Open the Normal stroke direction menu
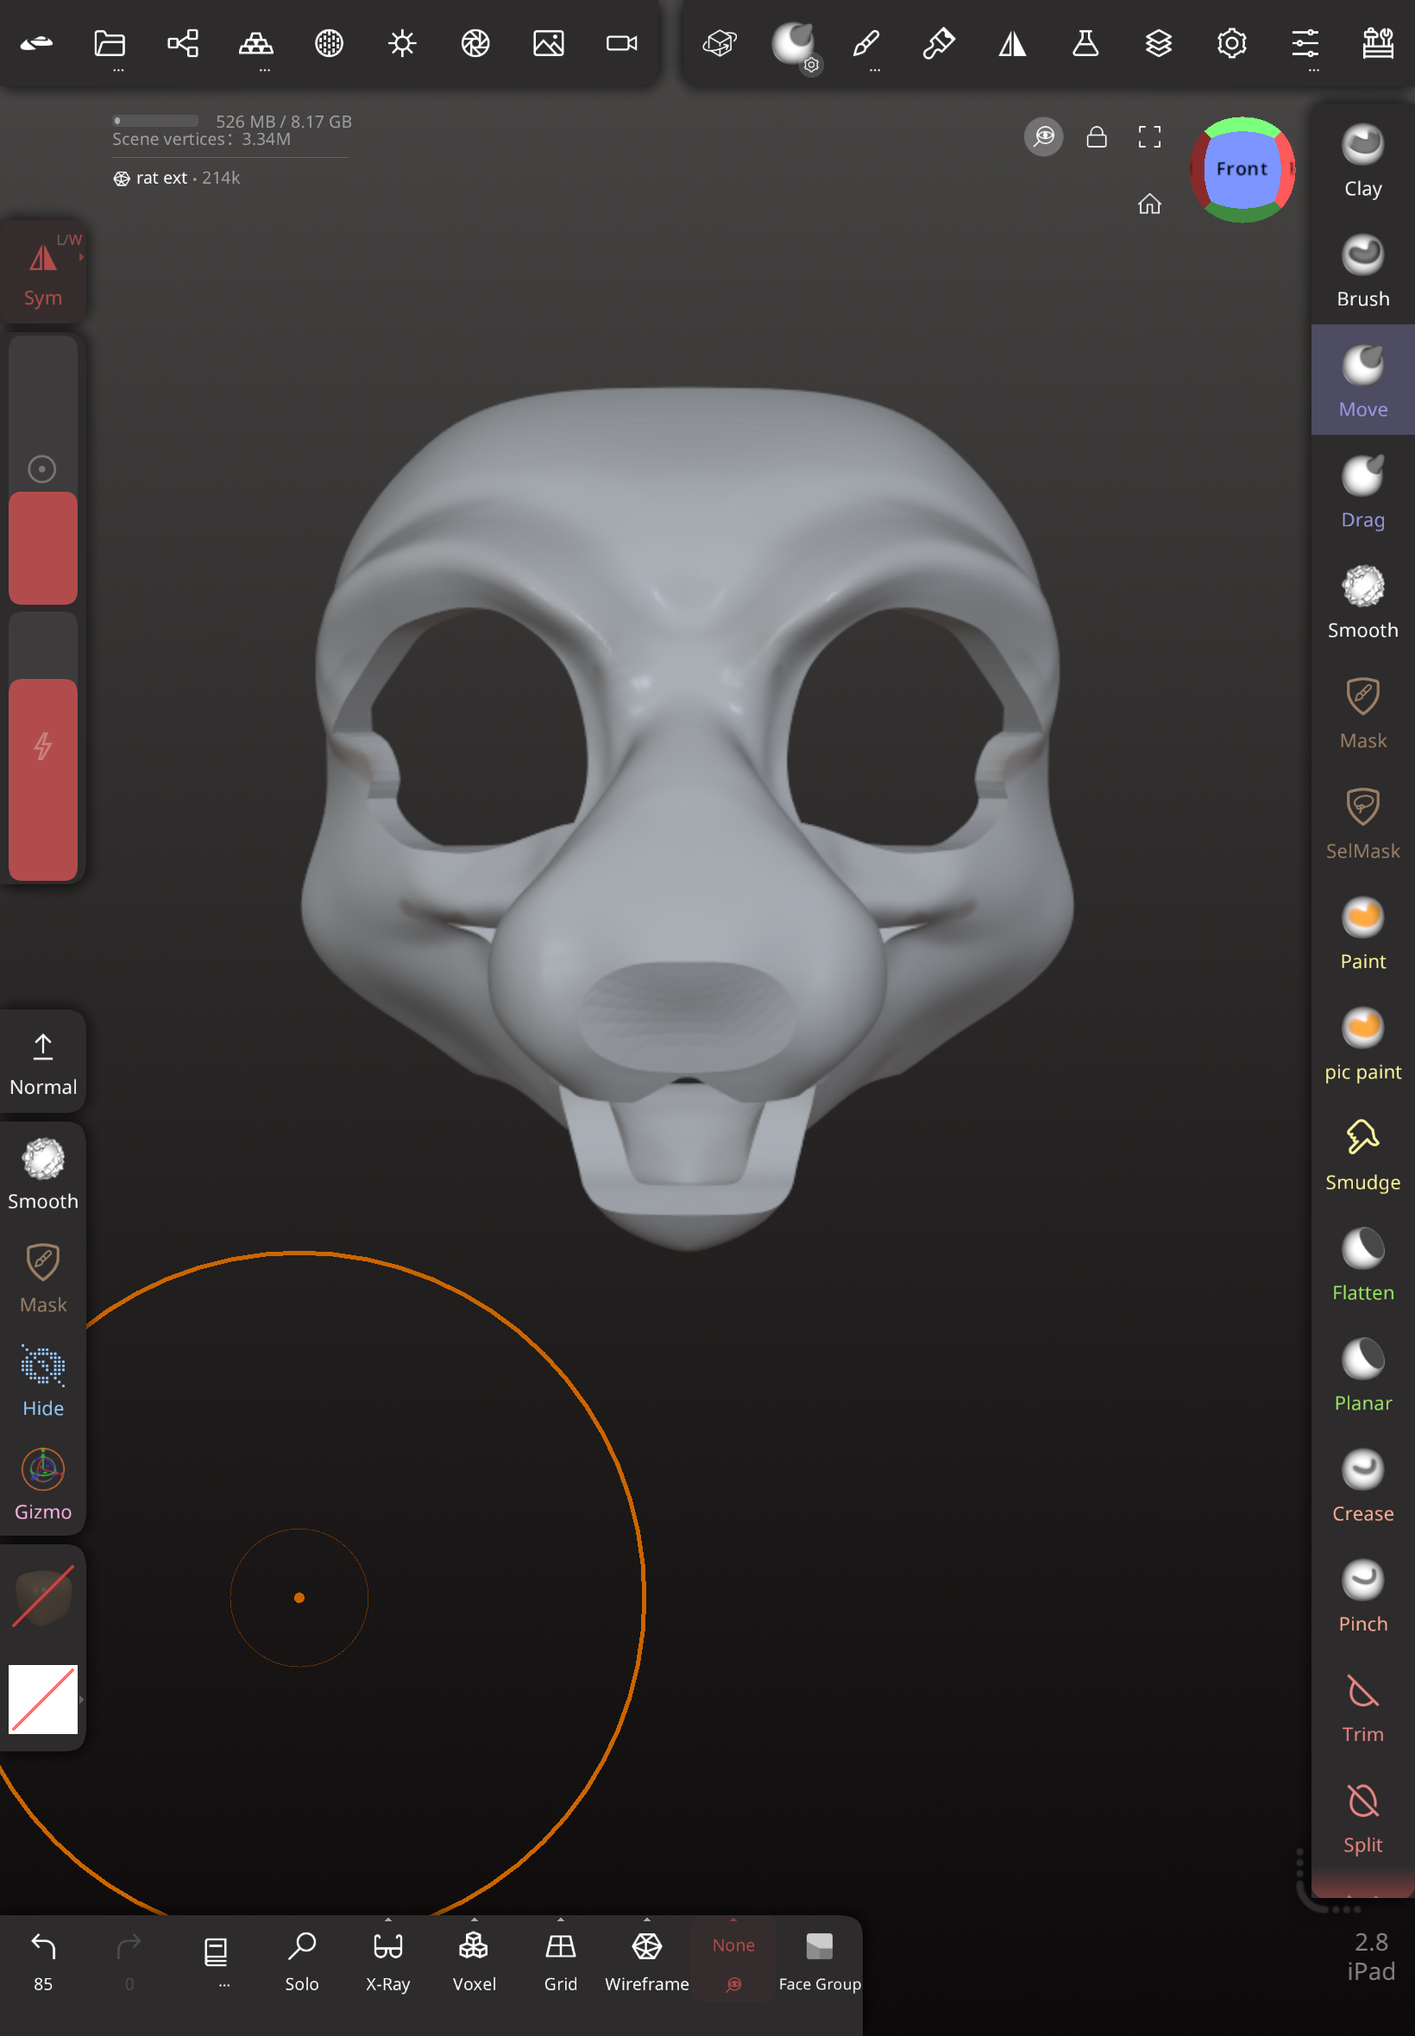The width and height of the screenshot is (1415, 2036). point(42,1062)
